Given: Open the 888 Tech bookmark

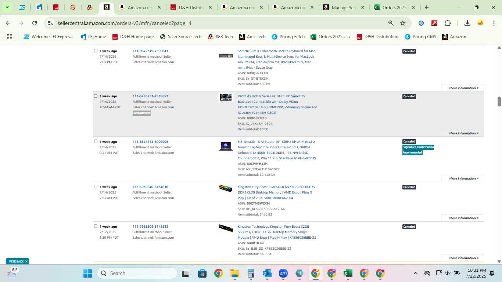Looking at the screenshot, I should point(220,37).
